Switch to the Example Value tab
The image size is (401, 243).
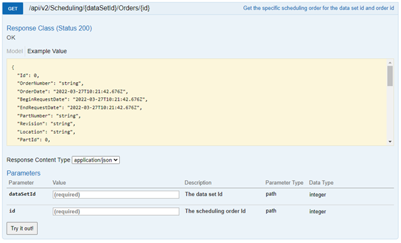pyautogui.click(x=47, y=51)
